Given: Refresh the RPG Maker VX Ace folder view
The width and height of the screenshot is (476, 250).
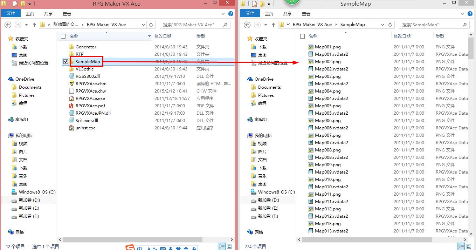Looking at the screenshot, I should pos(151,25).
